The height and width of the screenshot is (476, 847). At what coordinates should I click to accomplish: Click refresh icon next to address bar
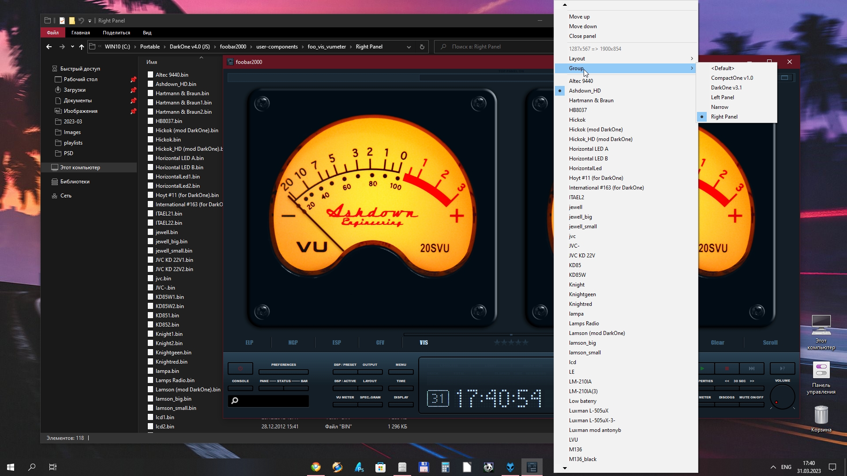click(x=422, y=47)
